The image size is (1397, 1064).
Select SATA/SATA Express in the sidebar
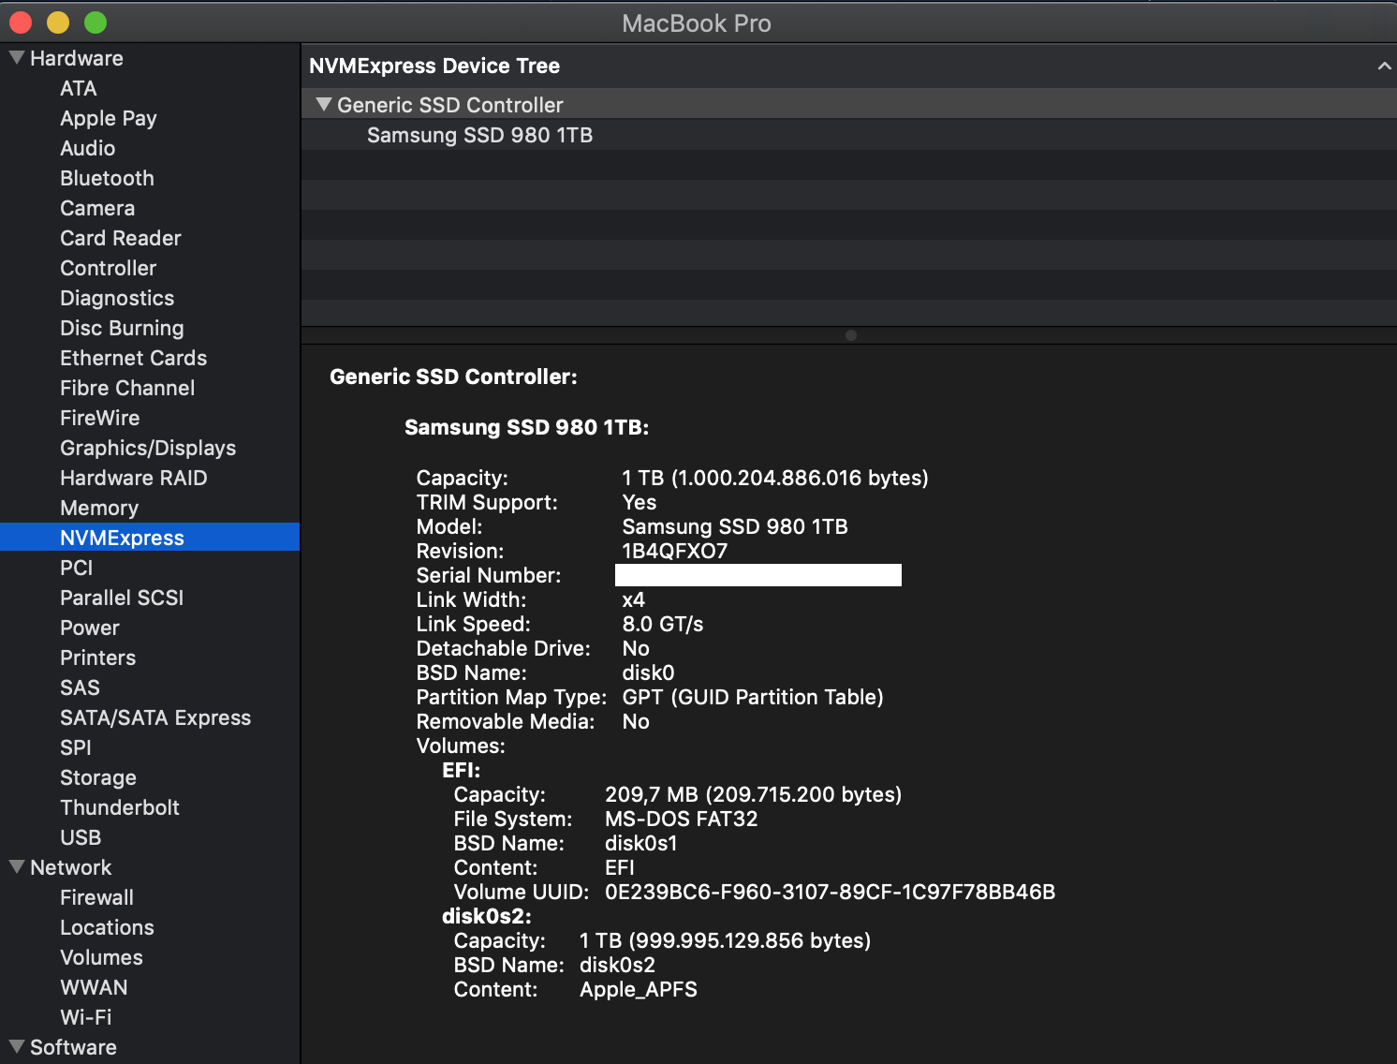click(x=155, y=717)
